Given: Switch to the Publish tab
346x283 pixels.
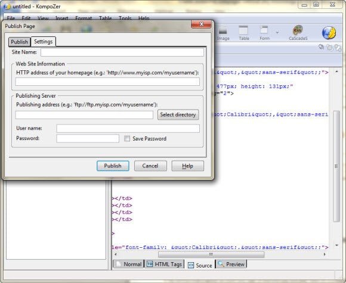Looking at the screenshot, I should [x=20, y=42].
